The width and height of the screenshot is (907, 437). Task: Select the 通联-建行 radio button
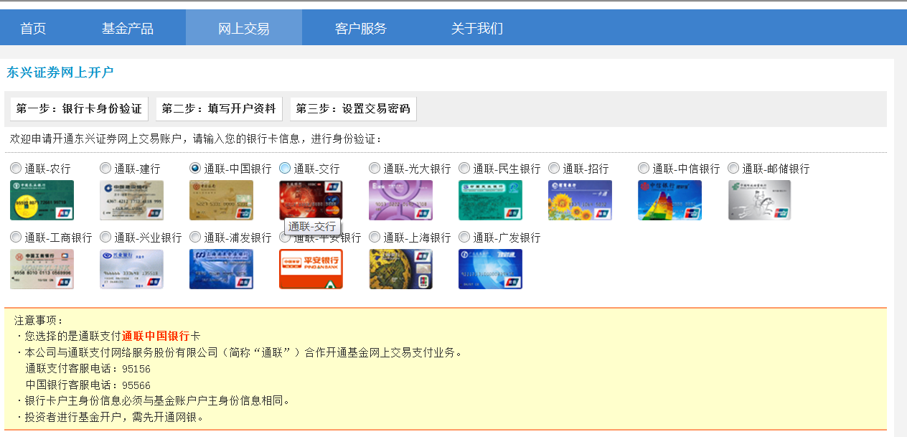click(x=105, y=168)
